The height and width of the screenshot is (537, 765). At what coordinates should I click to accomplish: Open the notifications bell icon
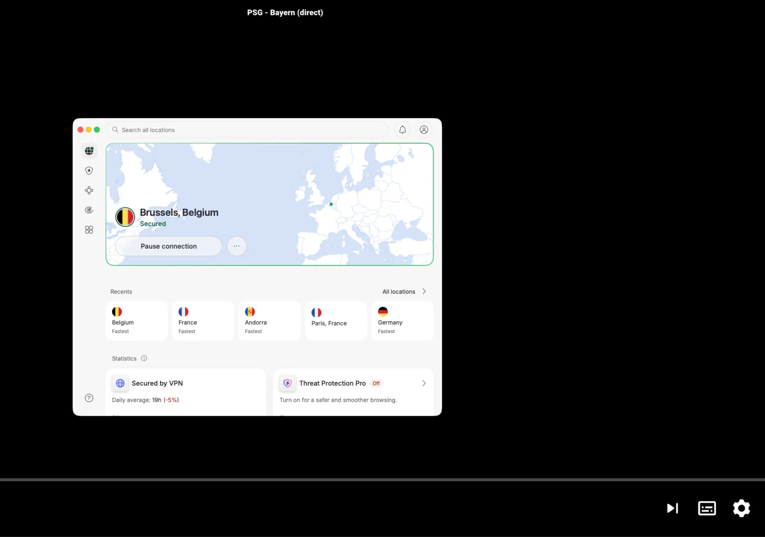(402, 130)
